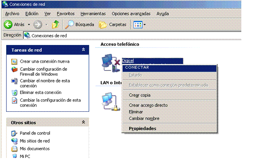Click the Views grid icon in toolbar
Image resolution: width=260 pixels, height=162 pixels.
click(138, 25)
